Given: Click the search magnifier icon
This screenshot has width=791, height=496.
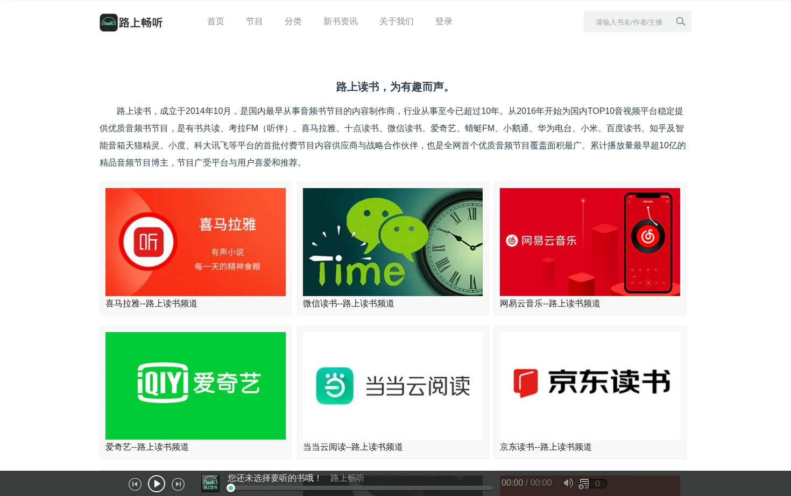Looking at the screenshot, I should (681, 21).
